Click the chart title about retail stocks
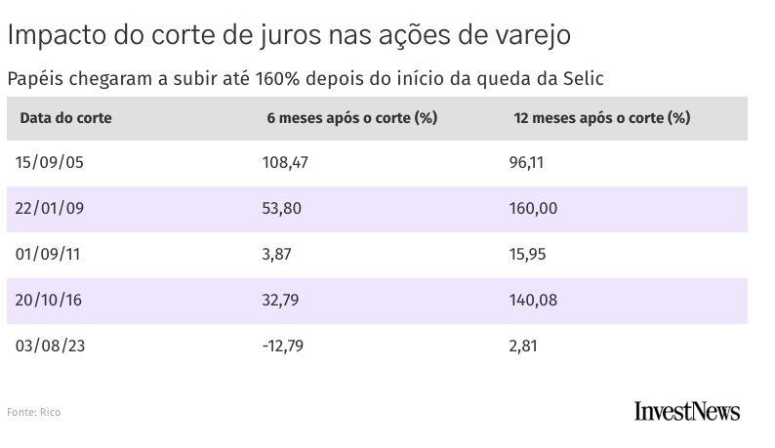 coord(288,34)
